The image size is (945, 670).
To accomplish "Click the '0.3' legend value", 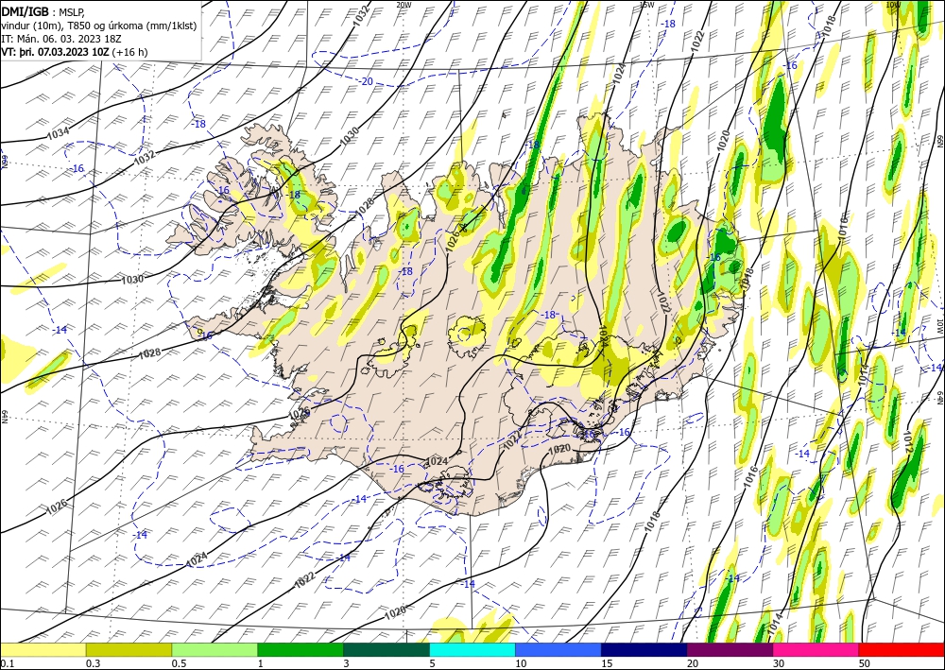I will [93, 663].
